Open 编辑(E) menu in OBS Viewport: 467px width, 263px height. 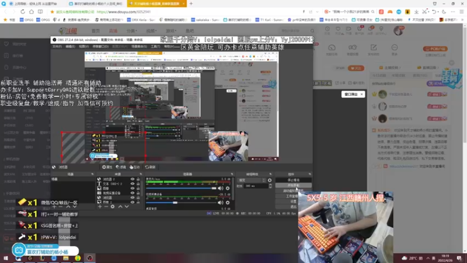(70, 47)
